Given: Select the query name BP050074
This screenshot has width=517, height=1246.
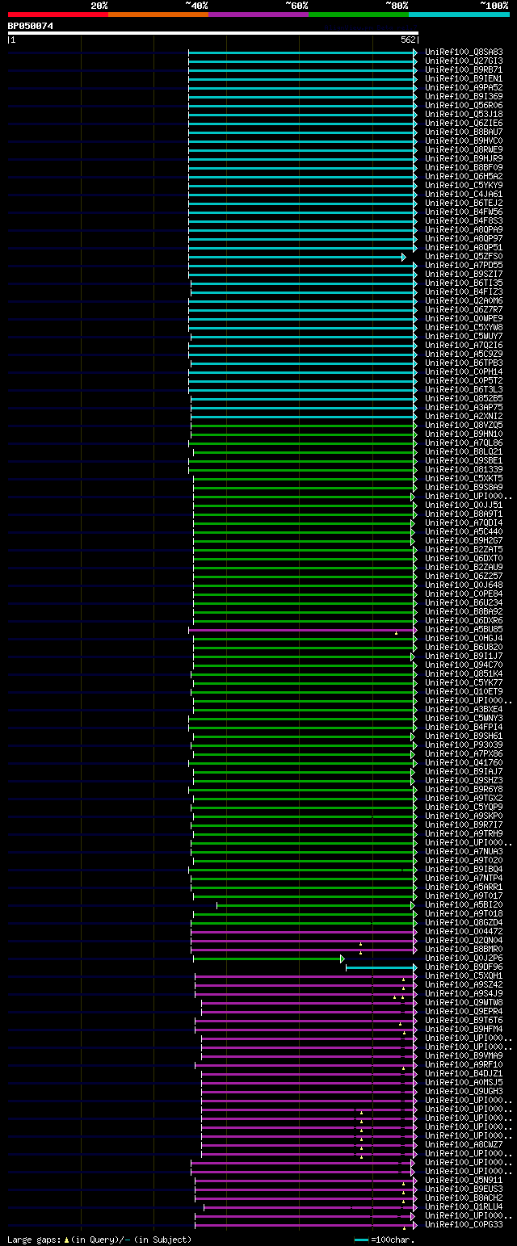Looking at the screenshot, I should click(x=31, y=26).
